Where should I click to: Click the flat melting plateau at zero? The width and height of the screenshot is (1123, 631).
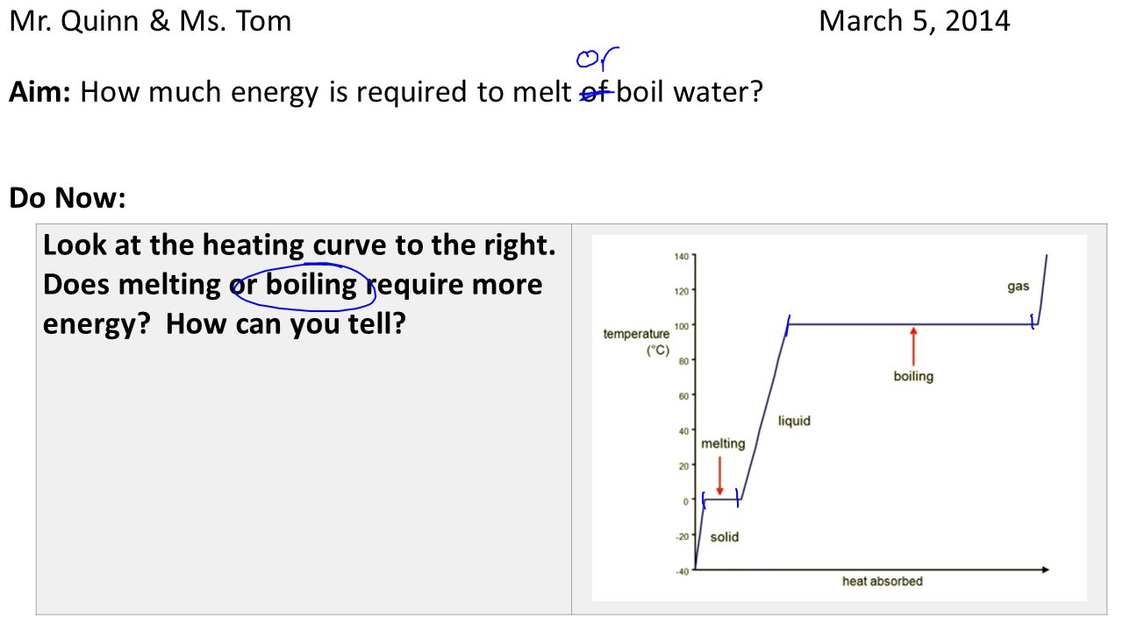pos(720,500)
